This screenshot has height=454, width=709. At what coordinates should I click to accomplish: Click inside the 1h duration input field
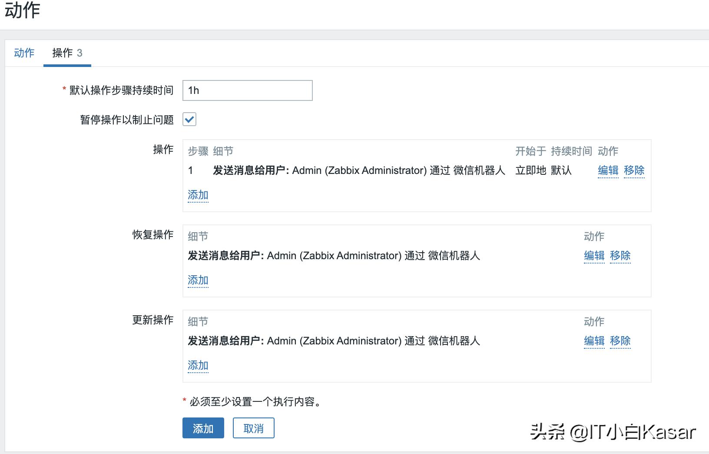(247, 90)
